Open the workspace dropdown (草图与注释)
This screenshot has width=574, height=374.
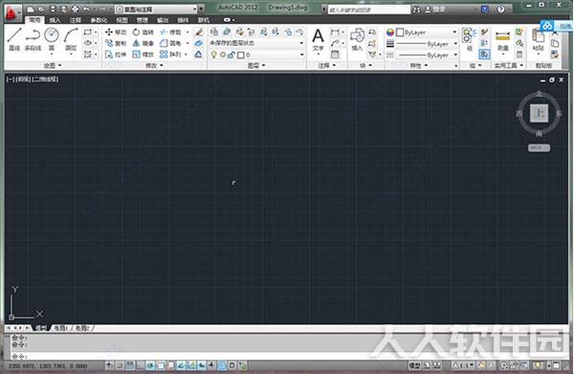(156, 10)
